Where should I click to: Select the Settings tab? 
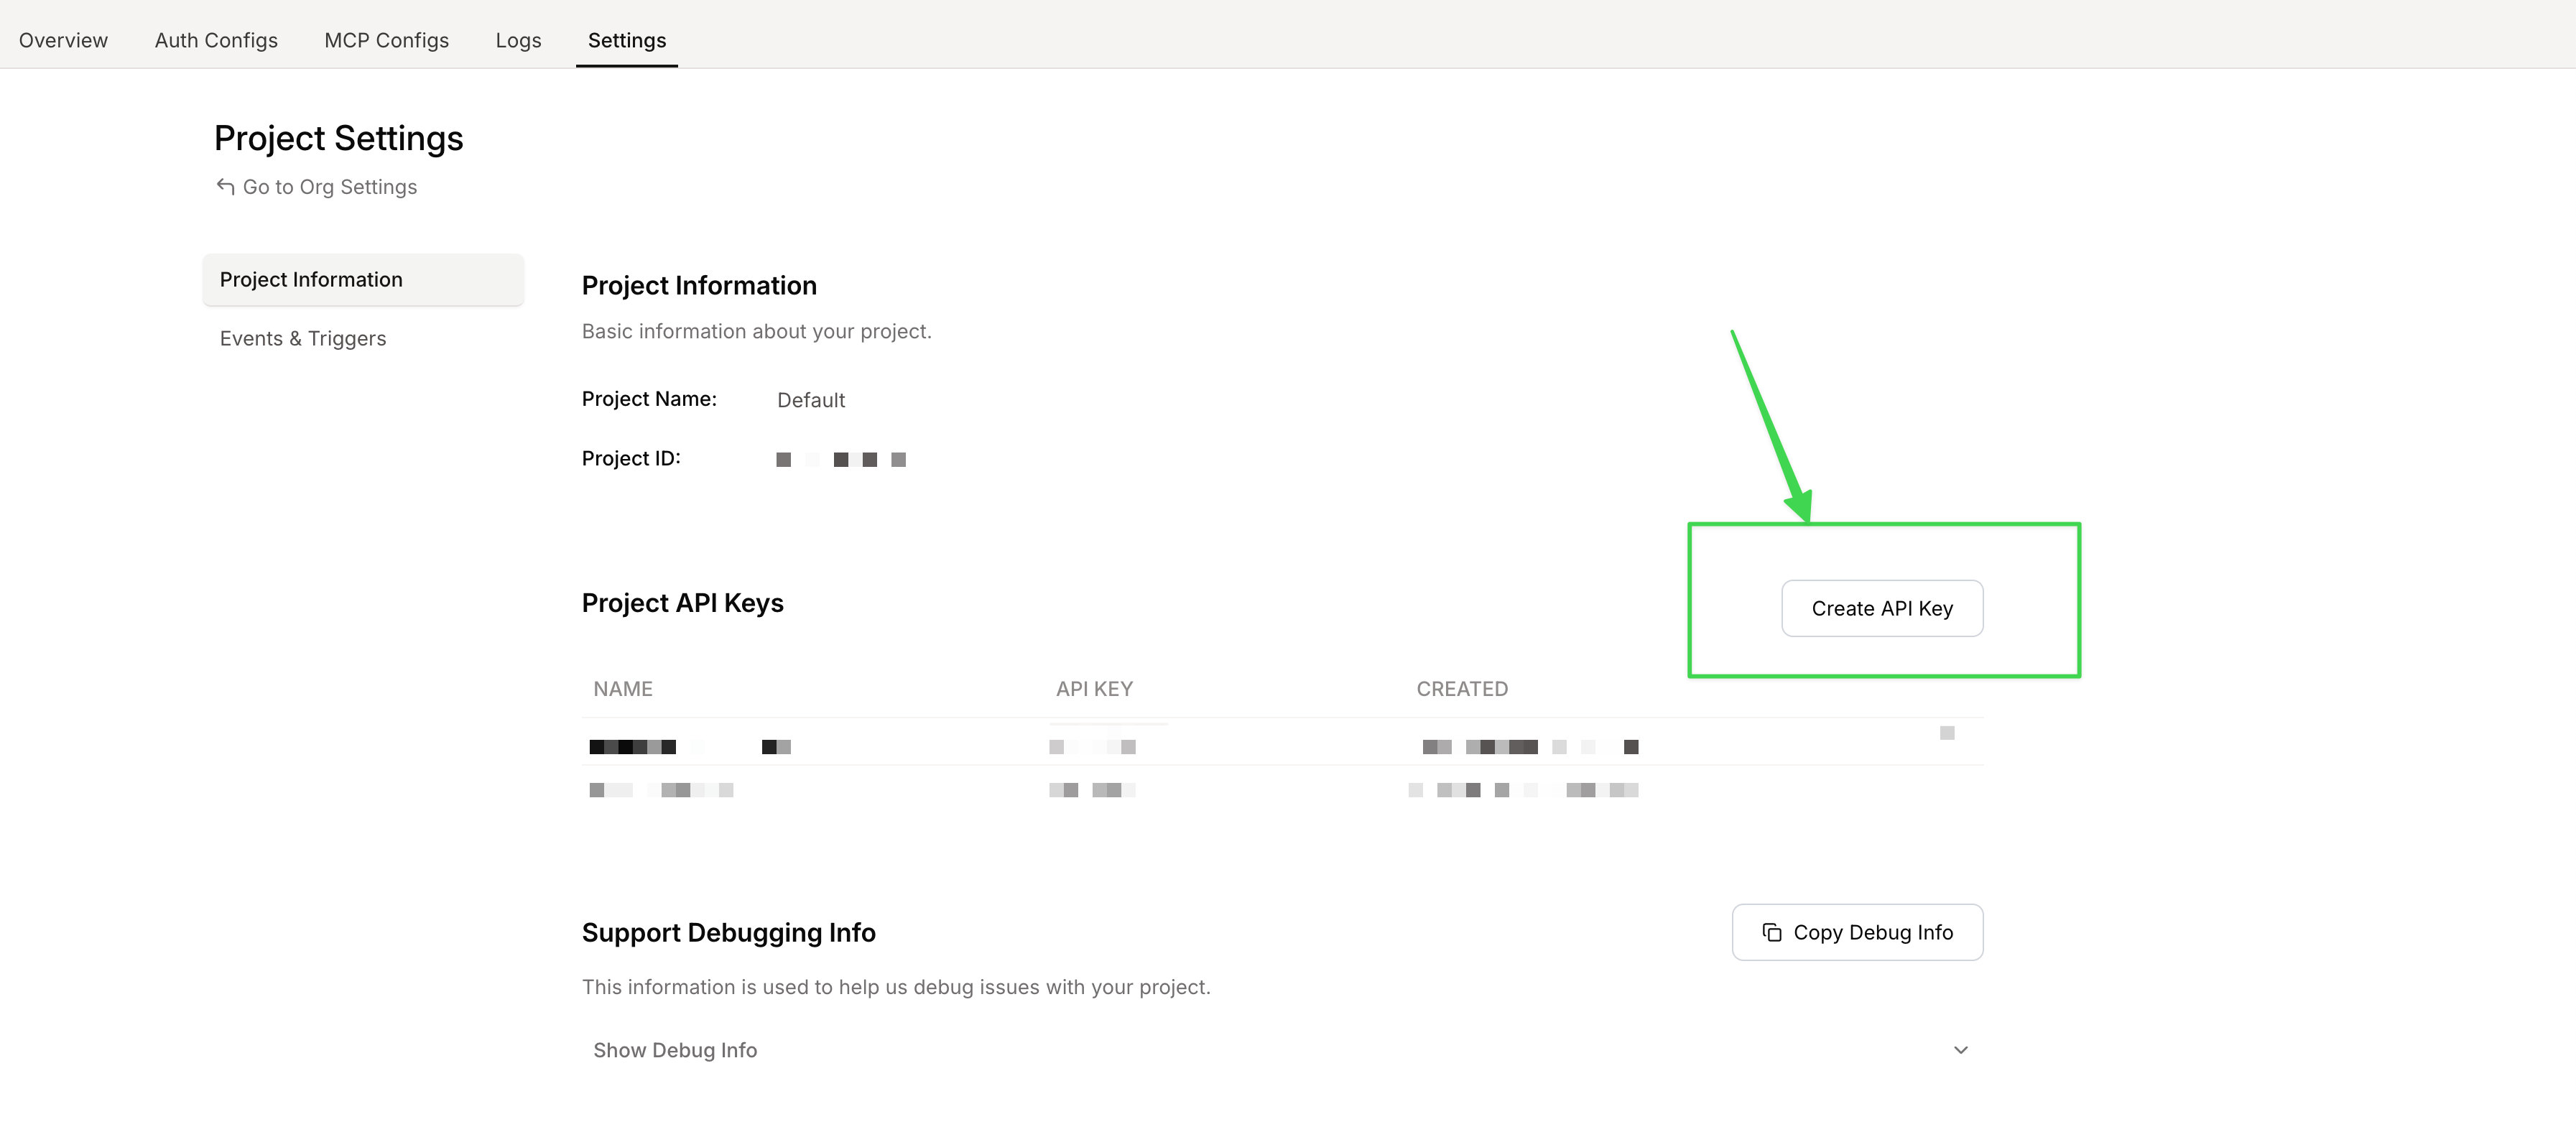click(x=626, y=40)
